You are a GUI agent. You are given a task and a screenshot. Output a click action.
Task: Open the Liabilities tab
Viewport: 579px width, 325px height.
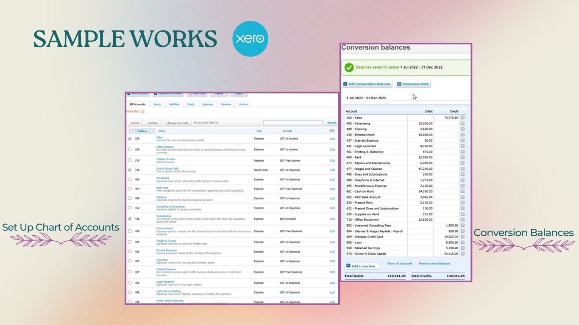pyautogui.click(x=174, y=104)
